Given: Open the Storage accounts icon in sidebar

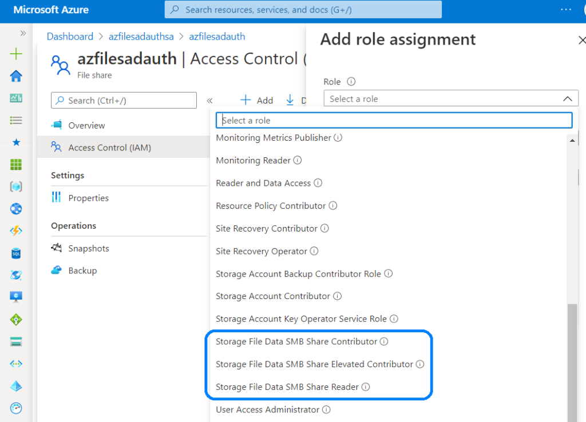Looking at the screenshot, I should click(15, 341).
